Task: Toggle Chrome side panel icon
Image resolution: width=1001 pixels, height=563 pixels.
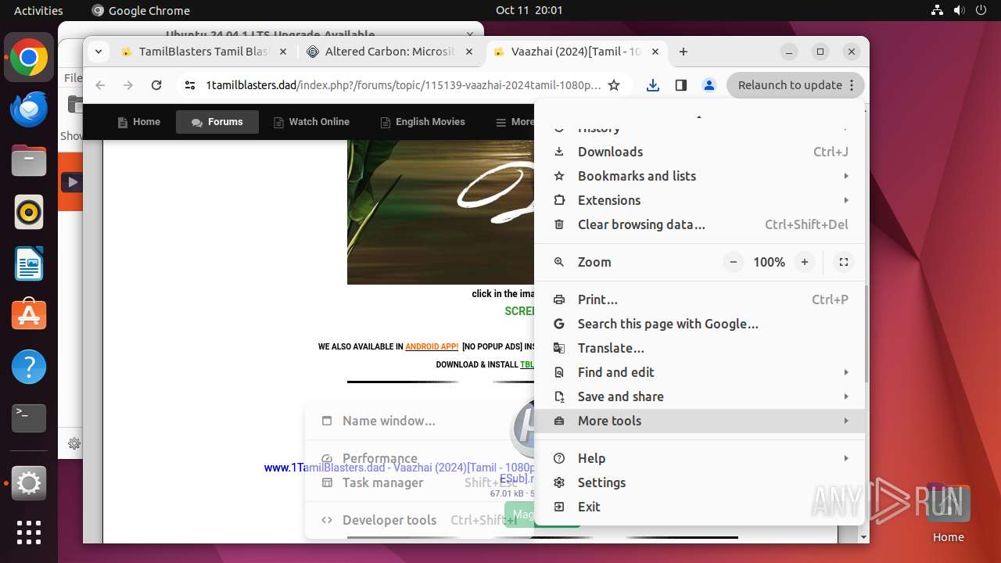Action: coord(680,85)
